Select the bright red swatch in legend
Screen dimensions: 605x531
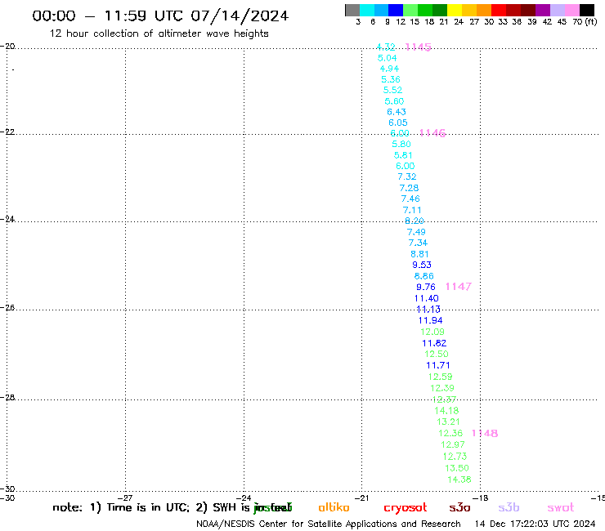click(x=499, y=10)
